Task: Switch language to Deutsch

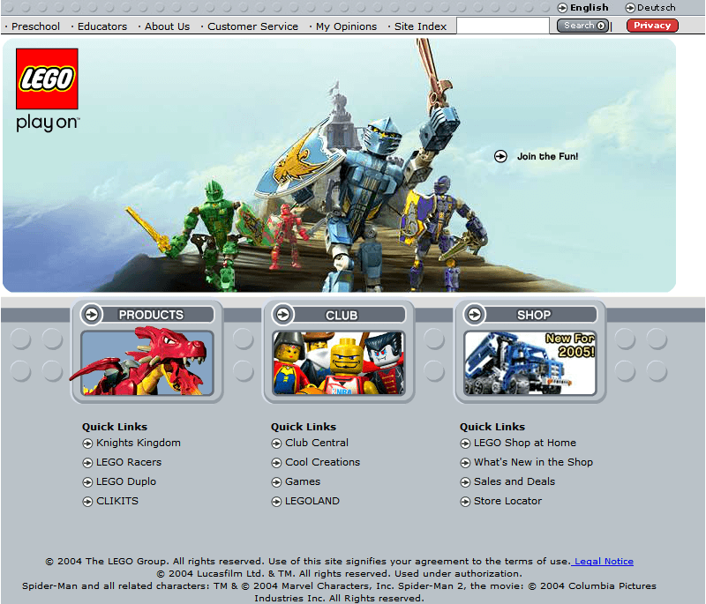Action: (656, 8)
